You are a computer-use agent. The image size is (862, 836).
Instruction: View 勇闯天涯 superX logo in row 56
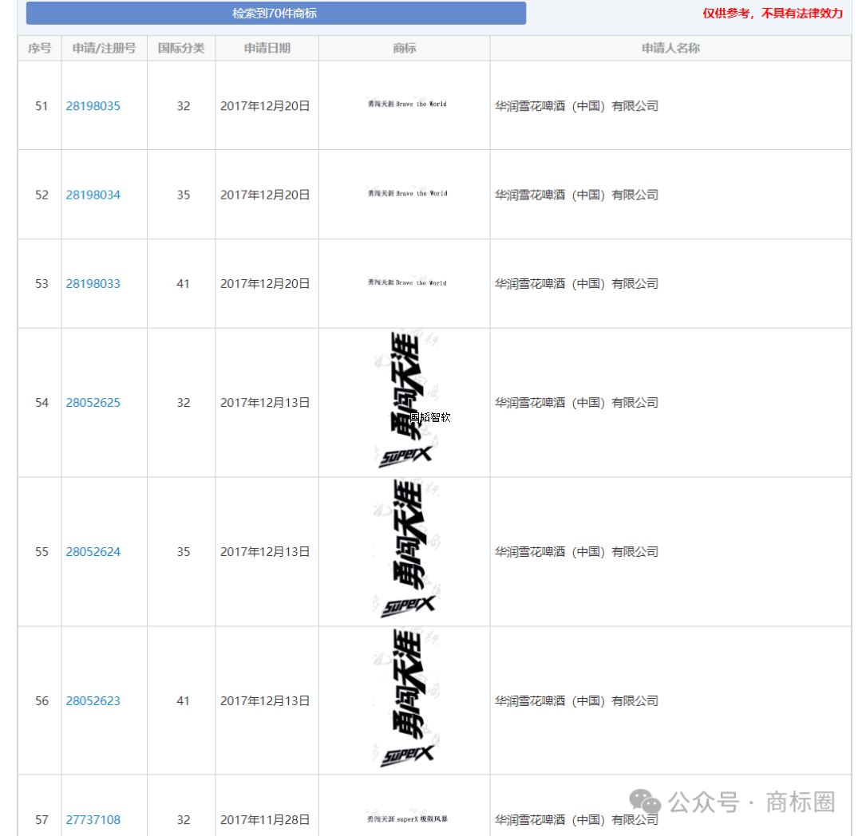pos(405,698)
